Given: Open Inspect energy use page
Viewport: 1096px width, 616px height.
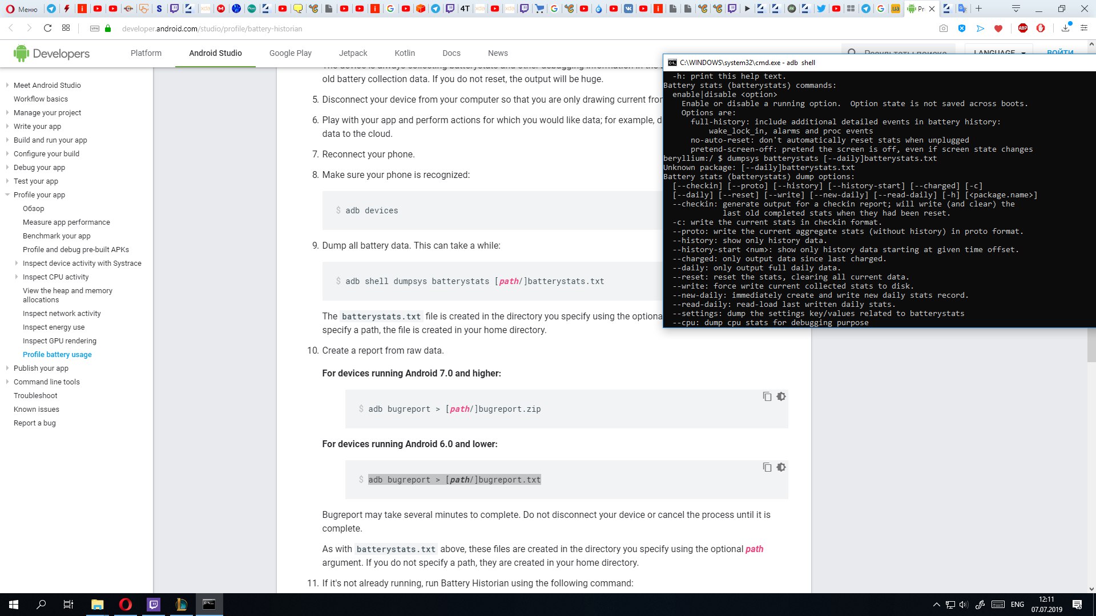Looking at the screenshot, I should tap(54, 327).
